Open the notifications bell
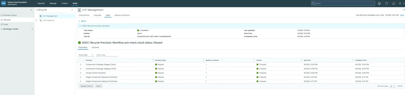The image size is (405, 95). coord(394,3)
